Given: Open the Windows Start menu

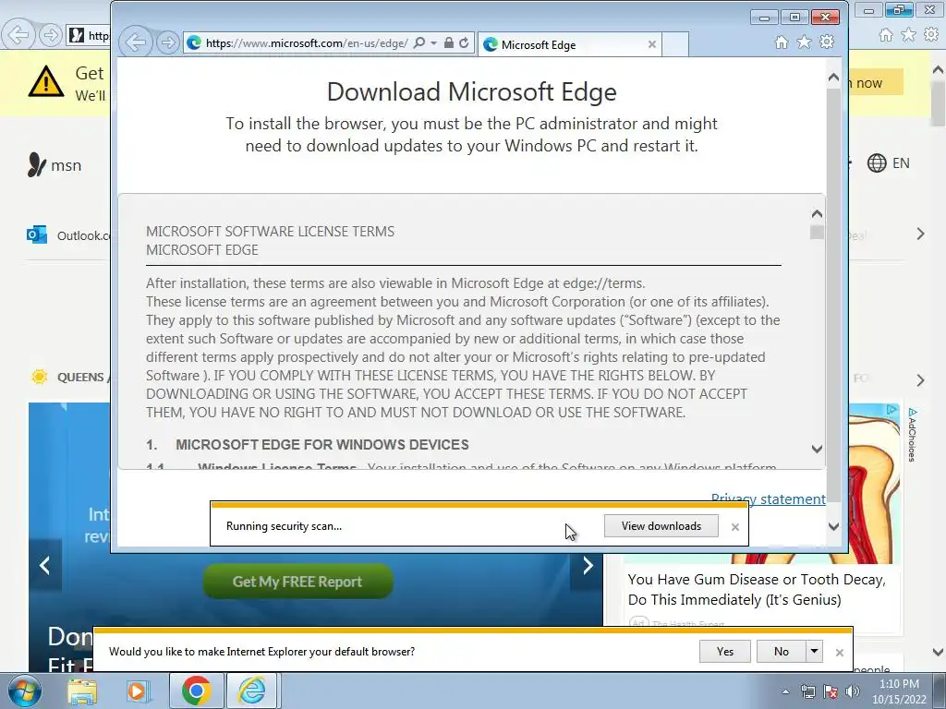Looking at the screenshot, I should 24,691.
